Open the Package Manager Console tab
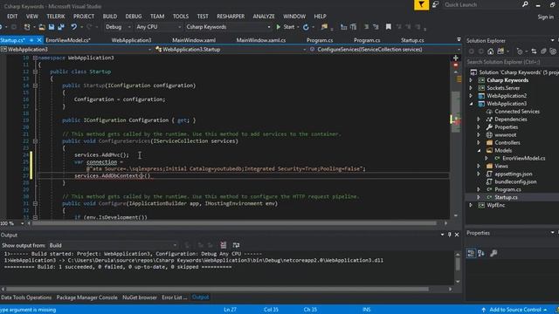The image size is (559, 314). click(87, 297)
